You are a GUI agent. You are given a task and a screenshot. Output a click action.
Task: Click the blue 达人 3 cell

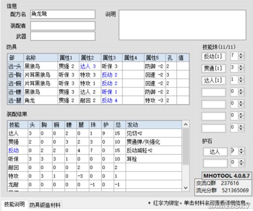pos(90,66)
